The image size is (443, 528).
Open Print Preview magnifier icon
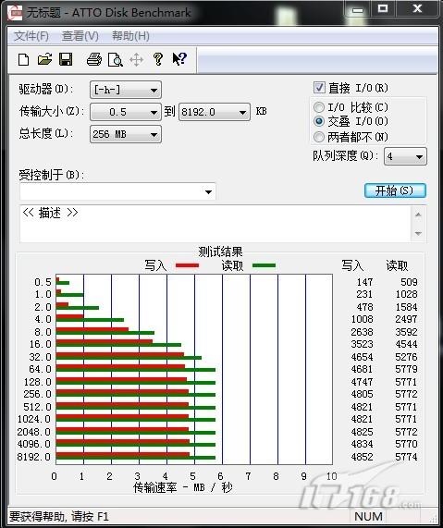coord(116,60)
